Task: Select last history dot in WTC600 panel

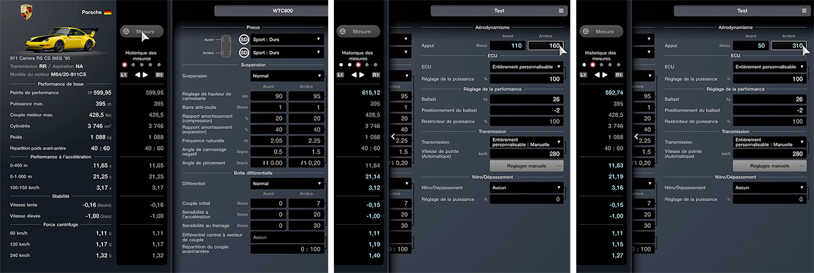Action: 160,65
